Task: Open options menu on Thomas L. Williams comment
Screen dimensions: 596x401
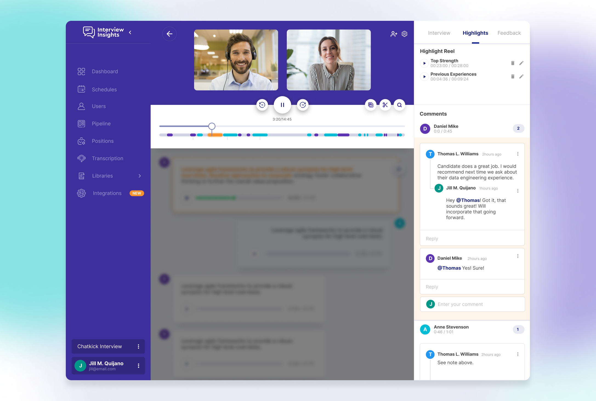Action: click(518, 154)
